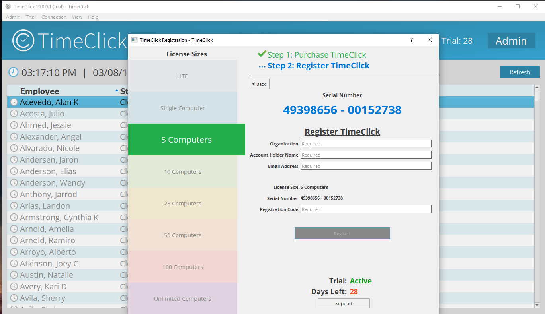Click the TimeClick logo in the header
Screen dimensions: 545x314
point(69,41)
